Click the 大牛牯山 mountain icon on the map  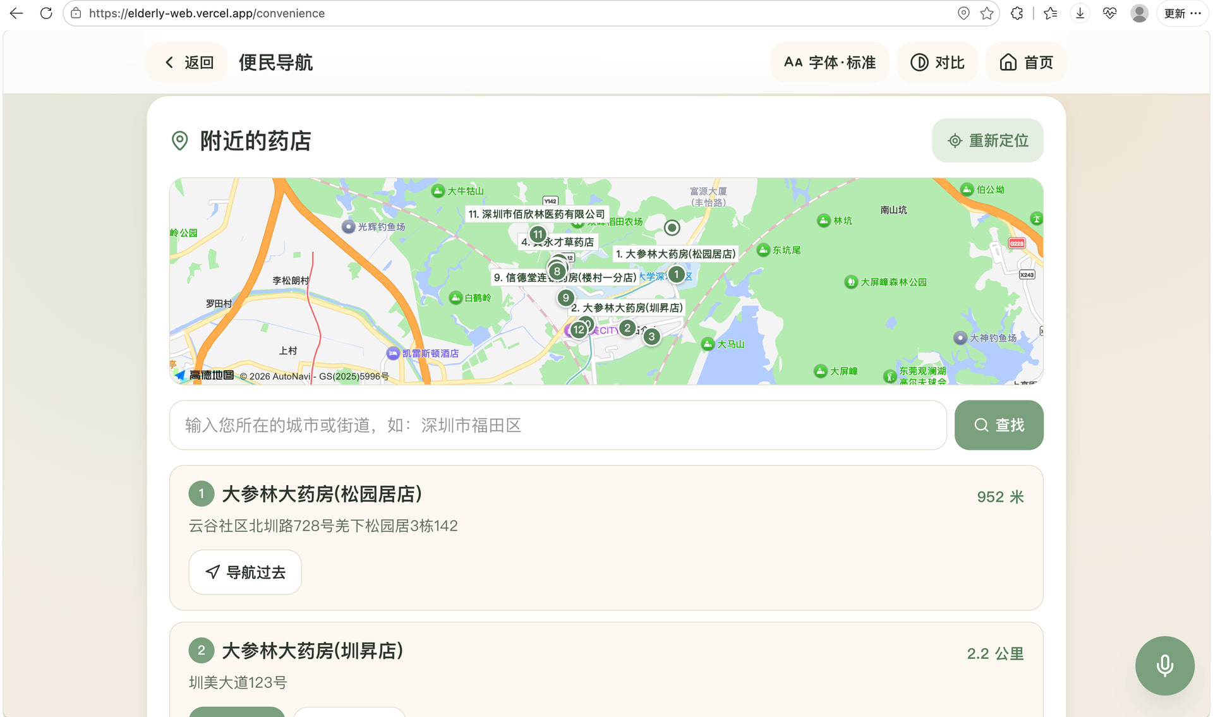438,191
